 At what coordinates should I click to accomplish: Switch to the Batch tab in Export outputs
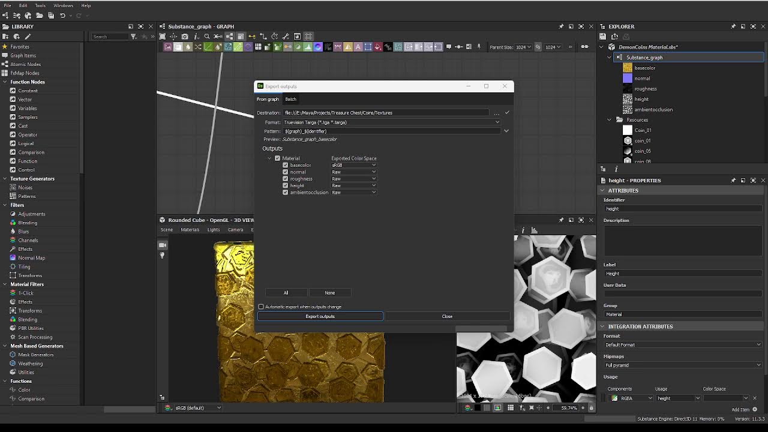pyautogui.click(x=290, y=99)
